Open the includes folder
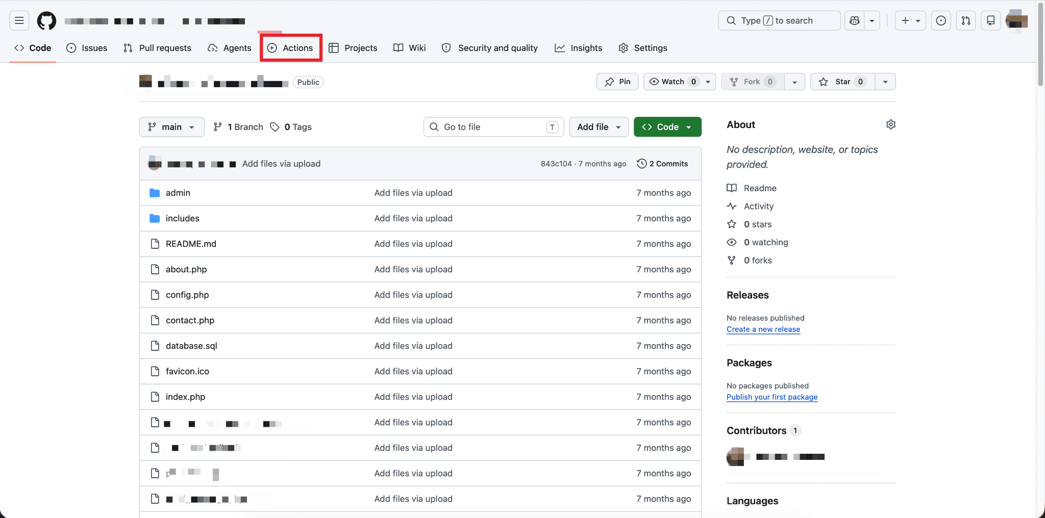This screenshot has height=518, width=1045. pyautogui.click(x=183, y=218)
